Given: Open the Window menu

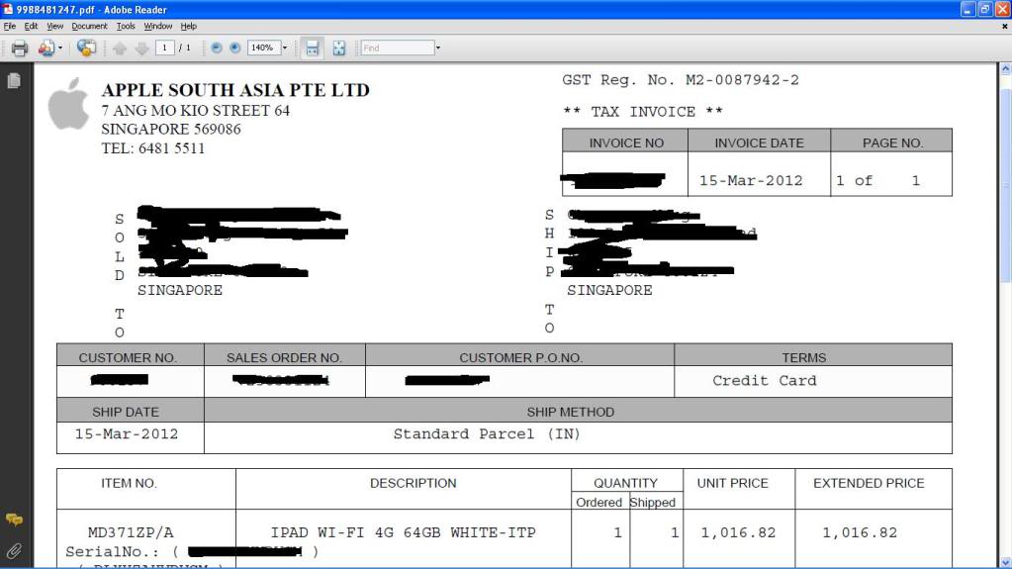Looking at the screenshot, I should pos(158,27).
